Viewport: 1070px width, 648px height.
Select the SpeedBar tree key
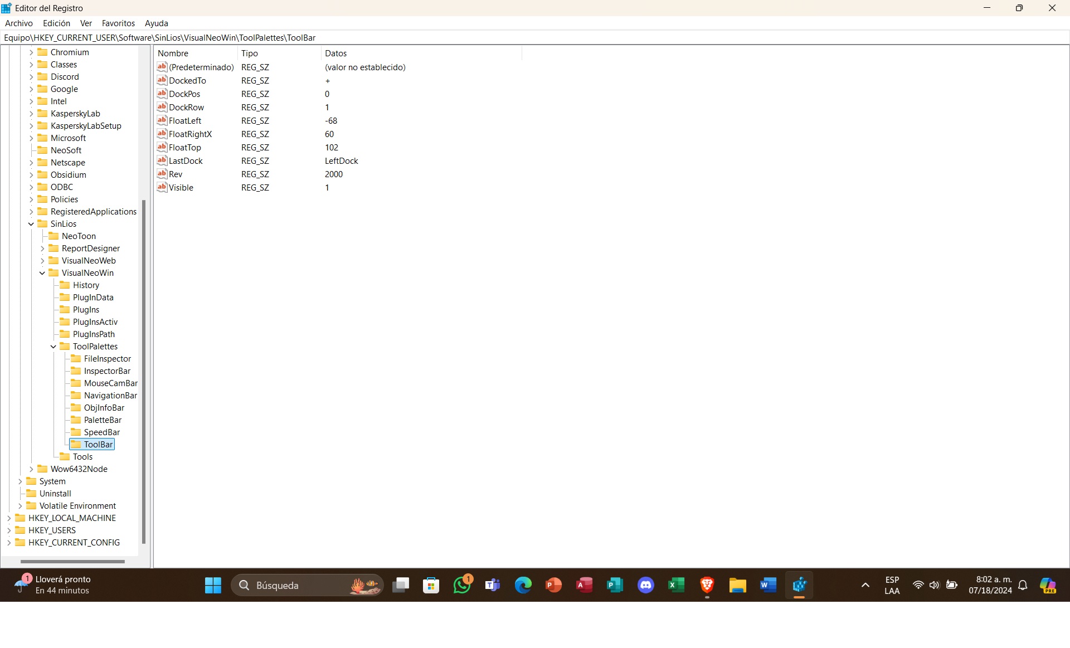102,432
